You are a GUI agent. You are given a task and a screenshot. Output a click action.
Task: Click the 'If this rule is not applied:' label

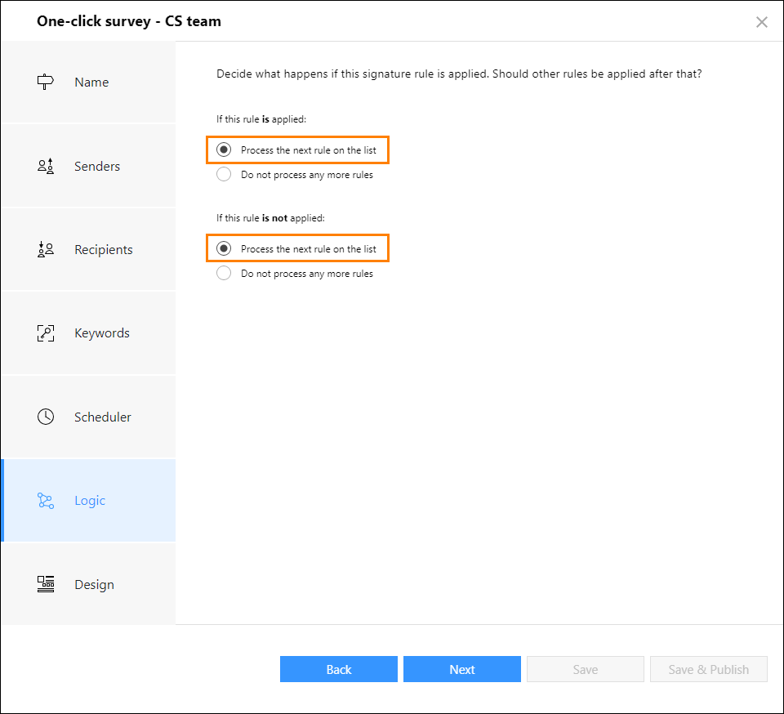point(270,218)
